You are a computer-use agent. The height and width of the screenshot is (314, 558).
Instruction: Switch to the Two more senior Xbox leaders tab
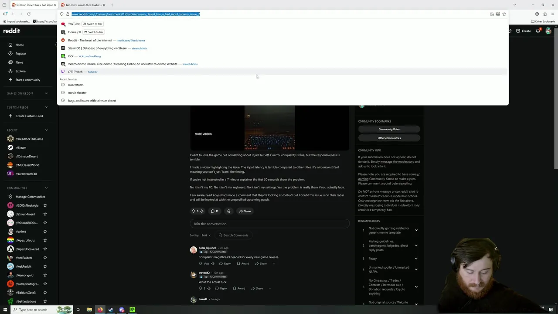(x=82, y=5)
